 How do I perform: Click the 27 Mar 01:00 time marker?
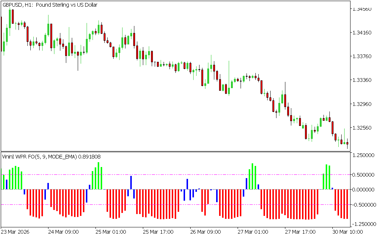(x=253, y=232)
